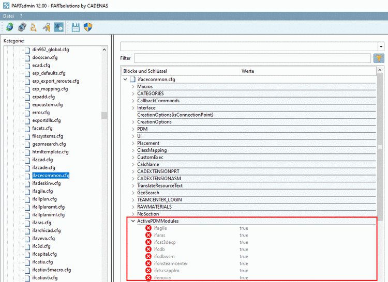Screen dimensions: 388x282
Task: Select htmltemplate.cfg in category list
Action: [x=50, y=152]
